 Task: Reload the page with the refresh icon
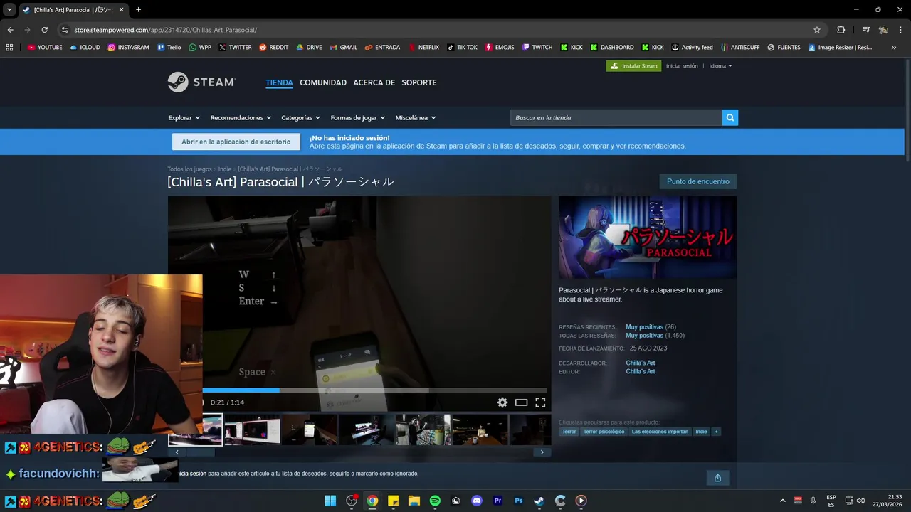[x=44, y=30]
